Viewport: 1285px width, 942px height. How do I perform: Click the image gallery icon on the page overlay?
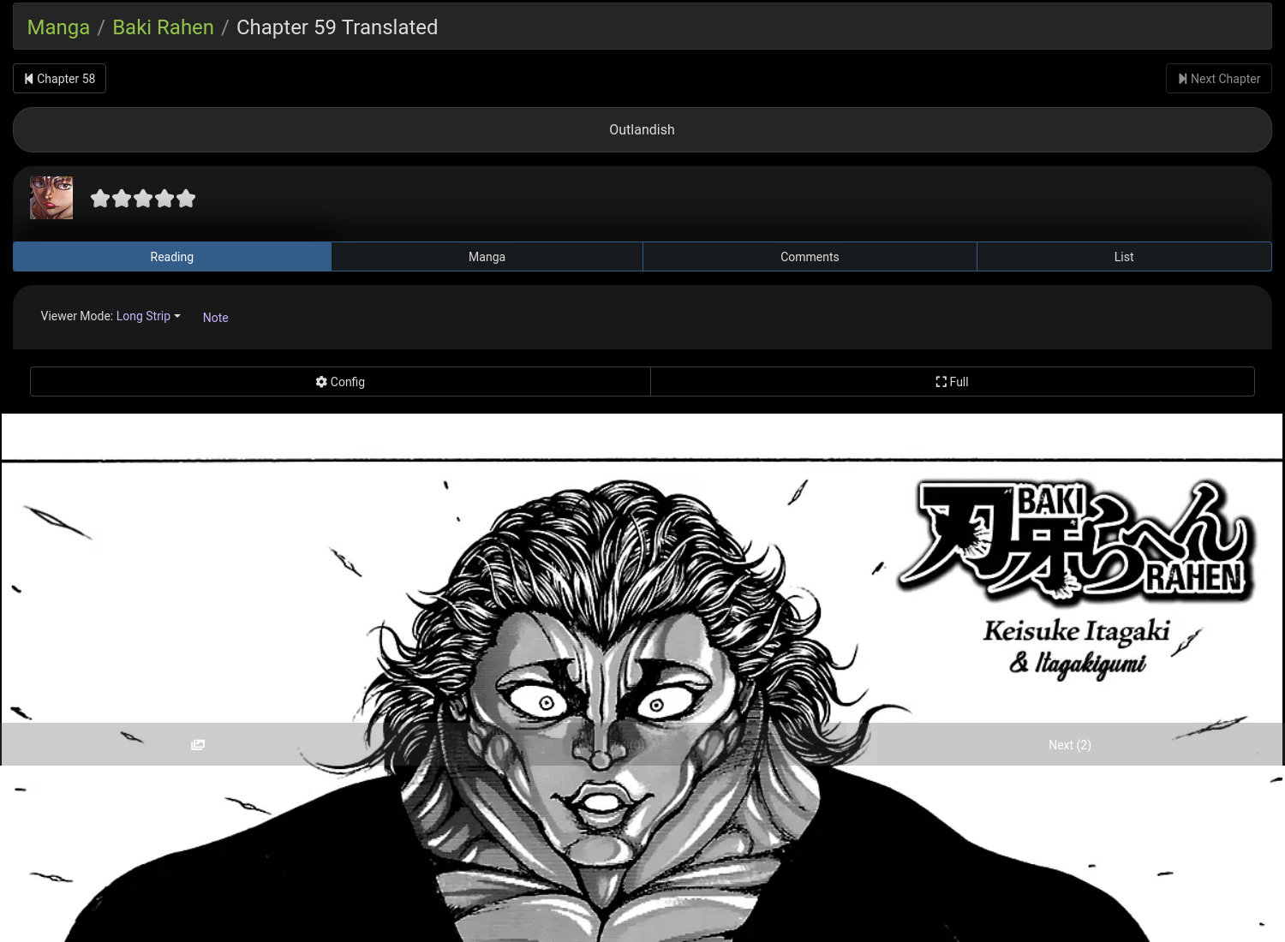198,745
